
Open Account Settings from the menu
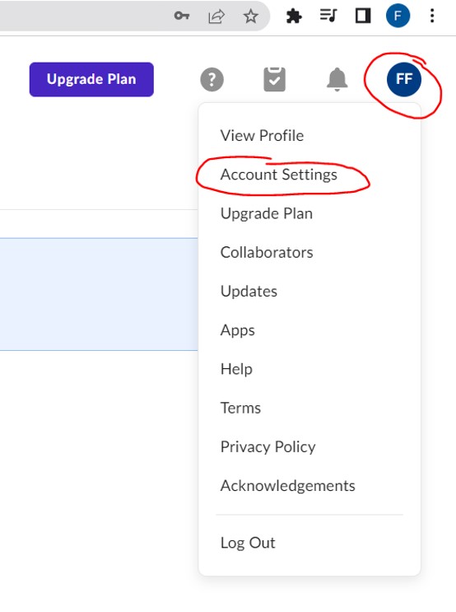coord(278,175)
